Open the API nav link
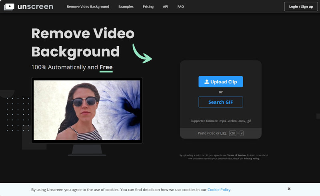This screenshot has width=320, height=196. [166, 6]
